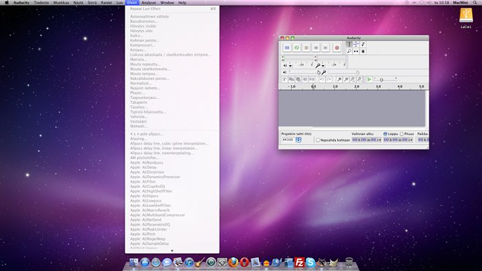This screenshot has height=271, width=482.
Task: Click the Copy edit icon
Action: click(x=291, y=80)
